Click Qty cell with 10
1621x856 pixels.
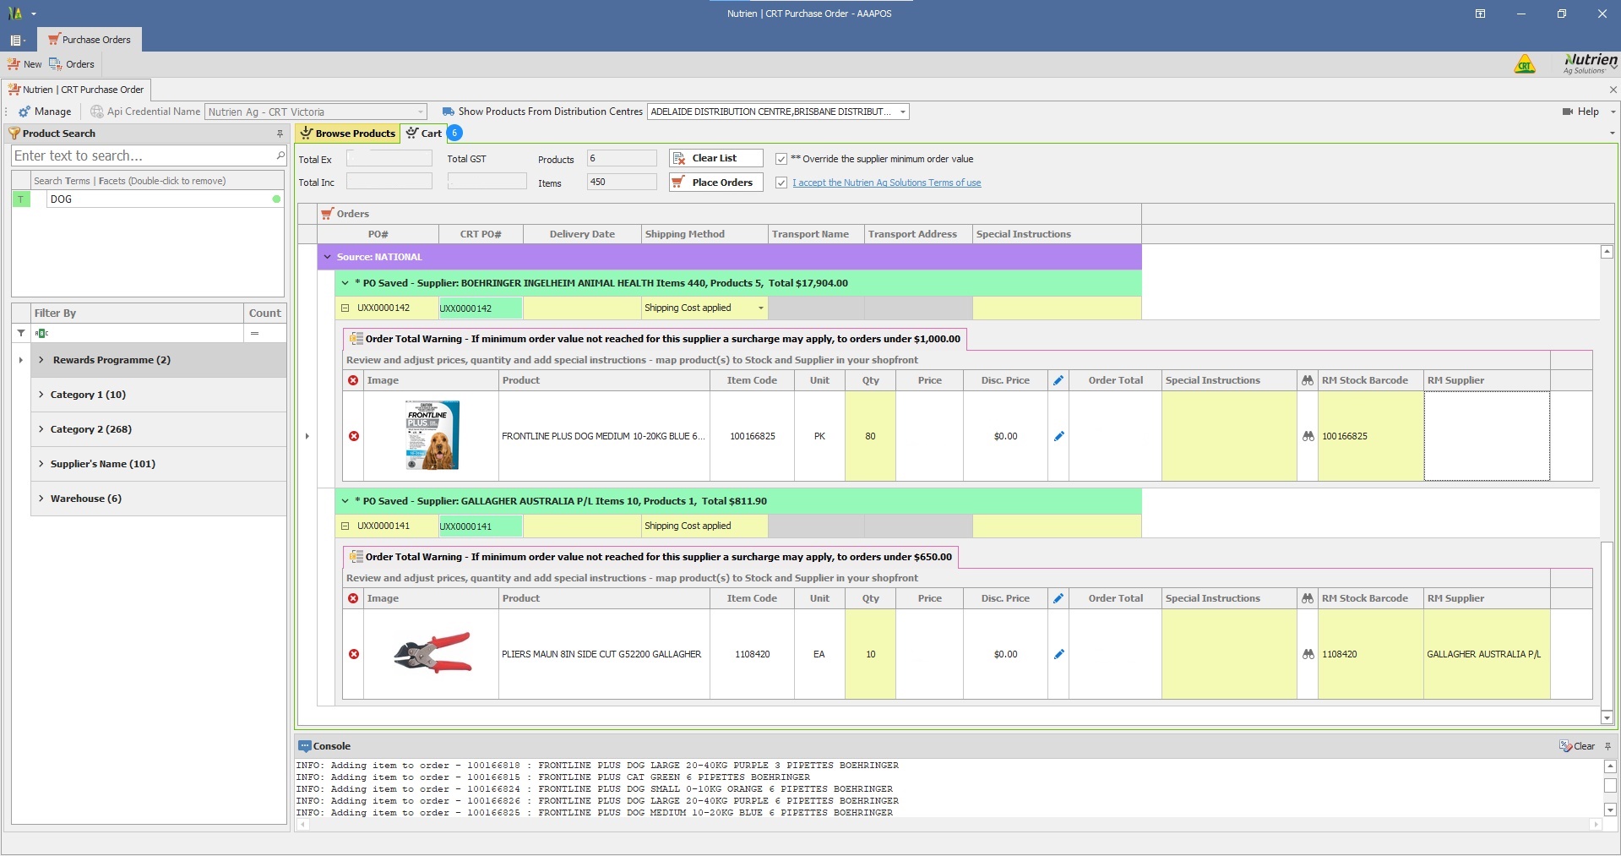pyautogui.click(x=870, y=654)
